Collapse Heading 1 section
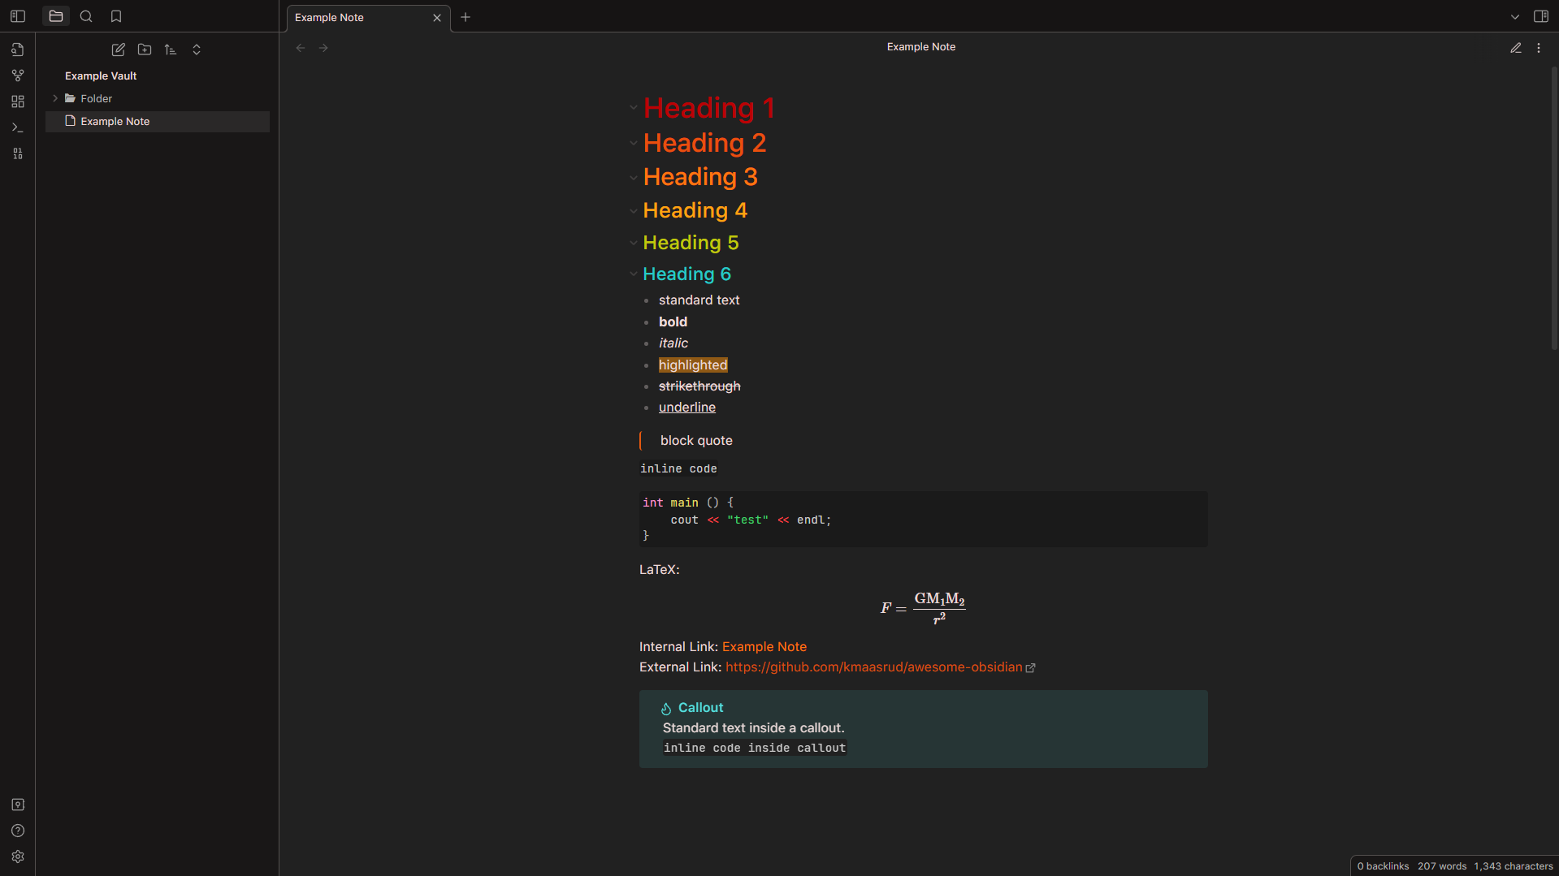This screenshot has width=1559, height=876. pyautogui.click(x=634, y=107)
